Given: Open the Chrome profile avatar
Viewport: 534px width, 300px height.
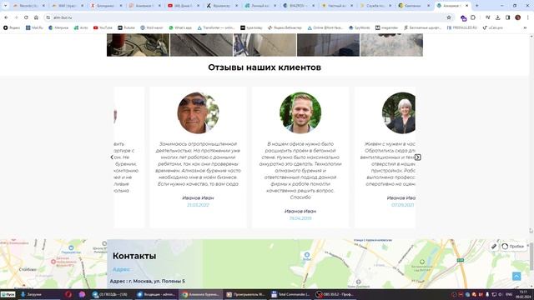Looking at the screenshot, I should (517, 17).
